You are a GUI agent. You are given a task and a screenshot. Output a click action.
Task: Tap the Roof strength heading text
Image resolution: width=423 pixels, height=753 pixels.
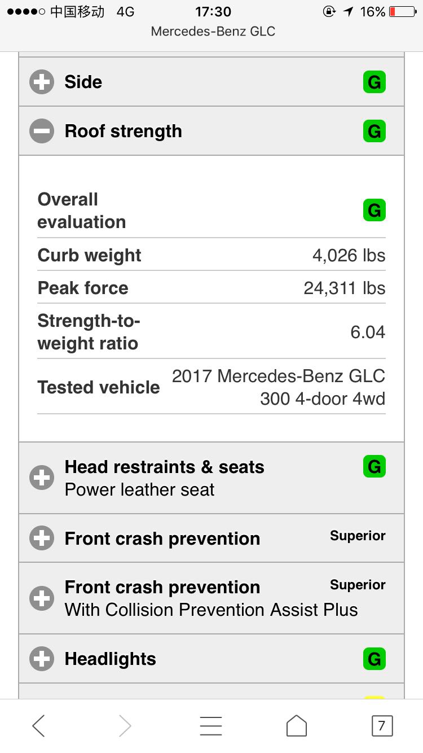(x=124, y=132)
